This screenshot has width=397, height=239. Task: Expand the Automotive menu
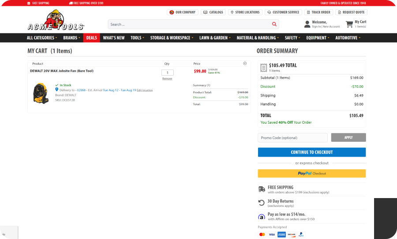click(348, 38)
